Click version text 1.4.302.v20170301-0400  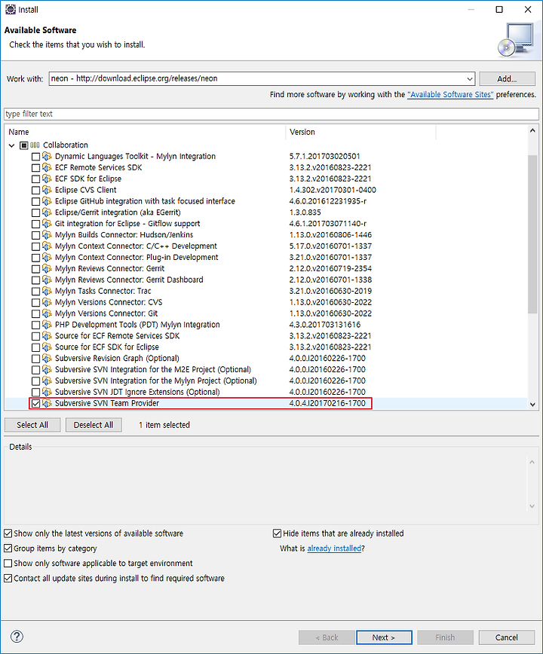point(333,190)
